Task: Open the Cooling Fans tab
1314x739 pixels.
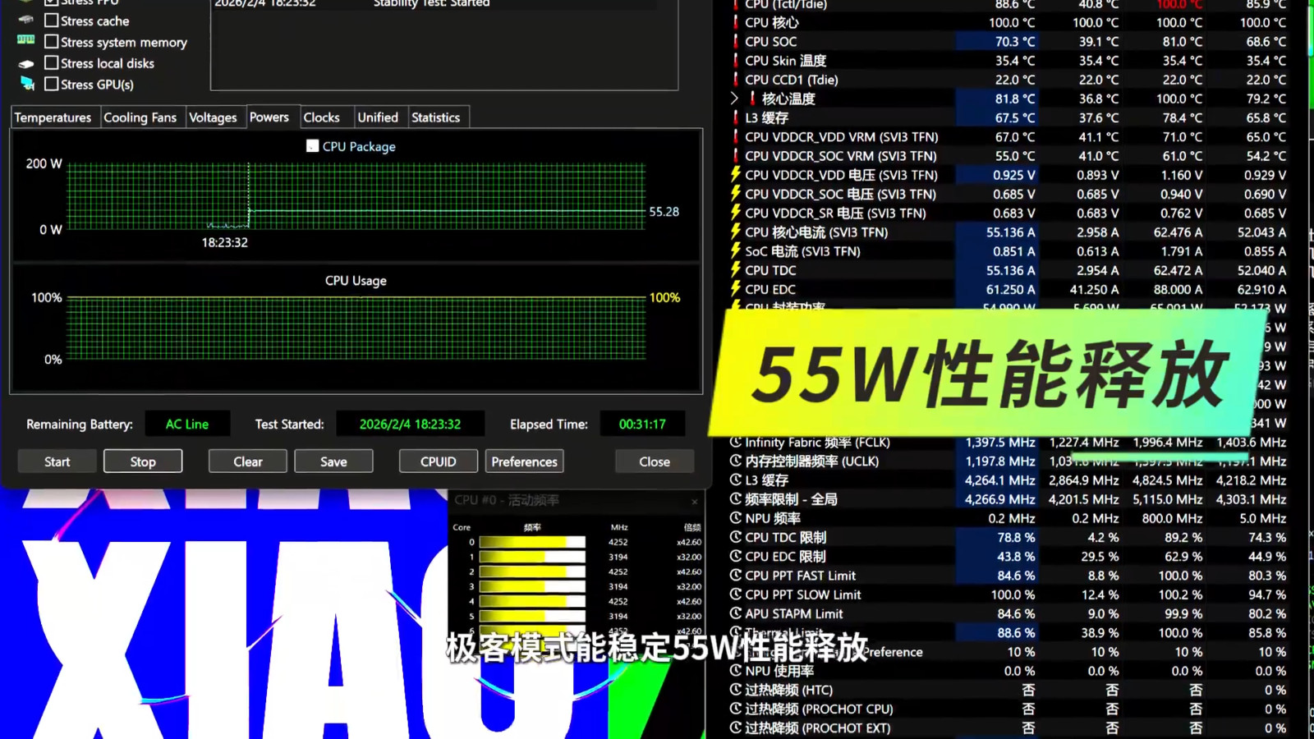Action: (140, 117)
